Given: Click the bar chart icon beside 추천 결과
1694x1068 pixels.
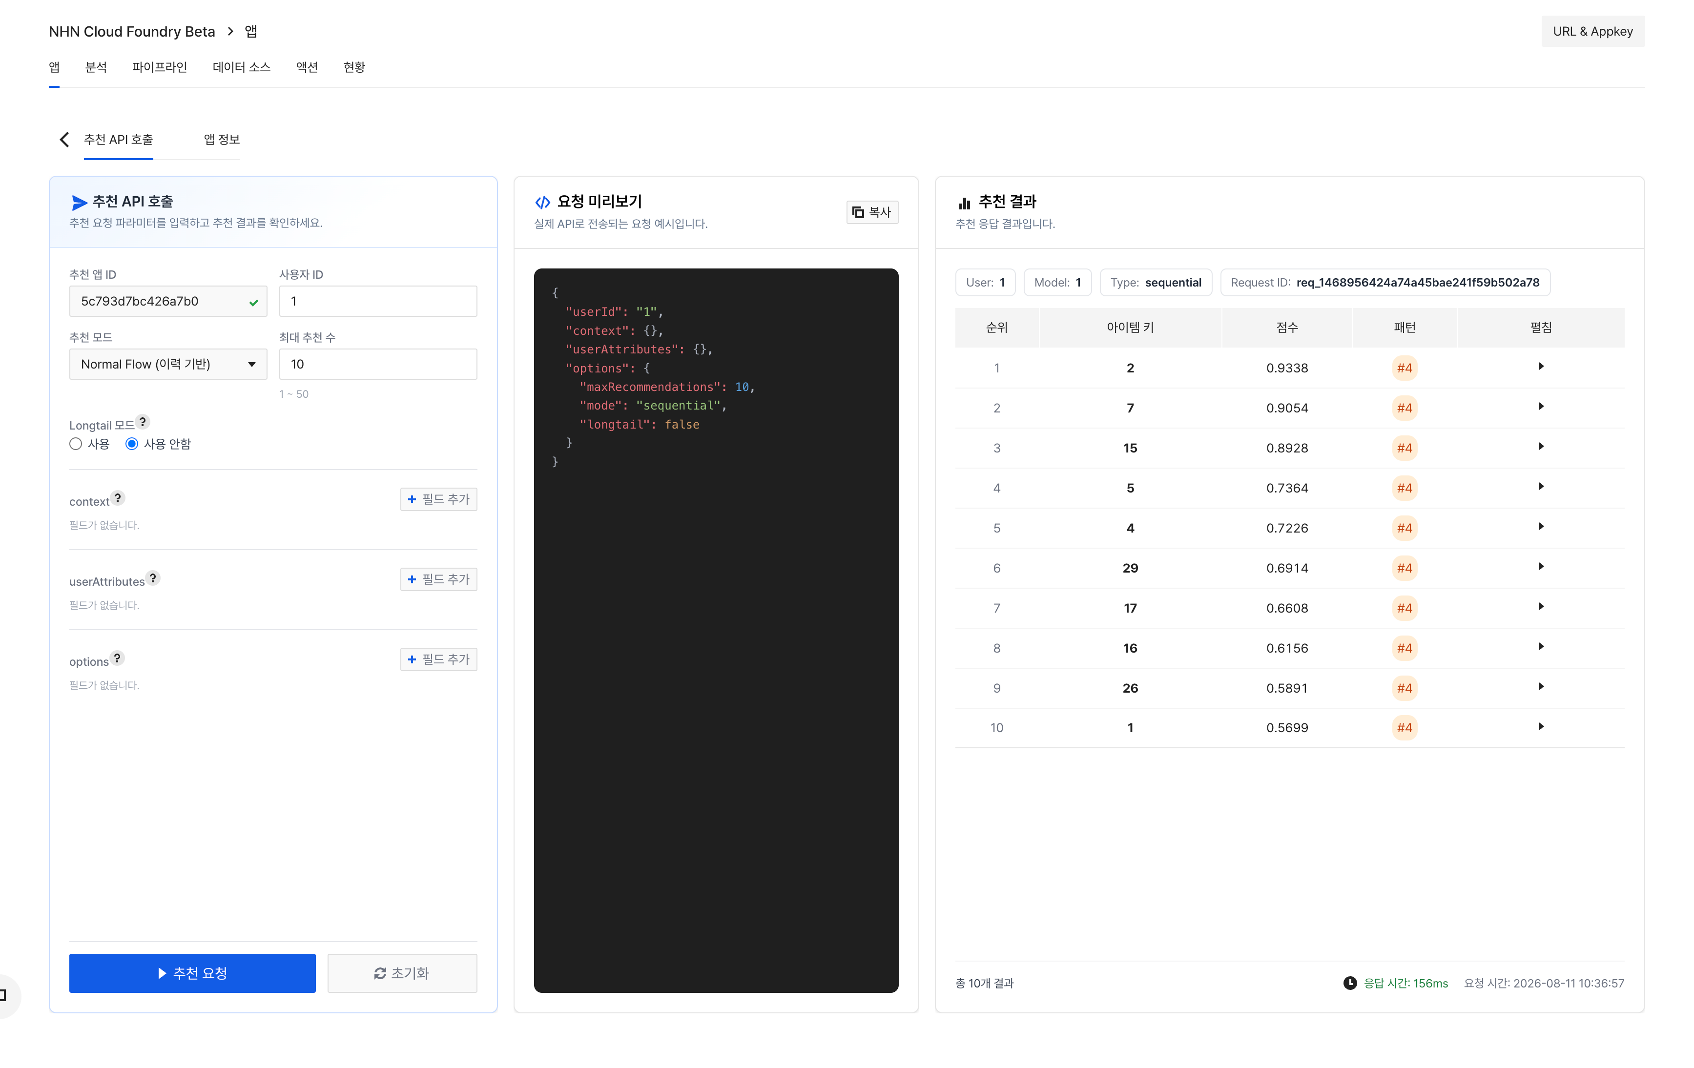Looking at the screenshot, I should [965, 203].
